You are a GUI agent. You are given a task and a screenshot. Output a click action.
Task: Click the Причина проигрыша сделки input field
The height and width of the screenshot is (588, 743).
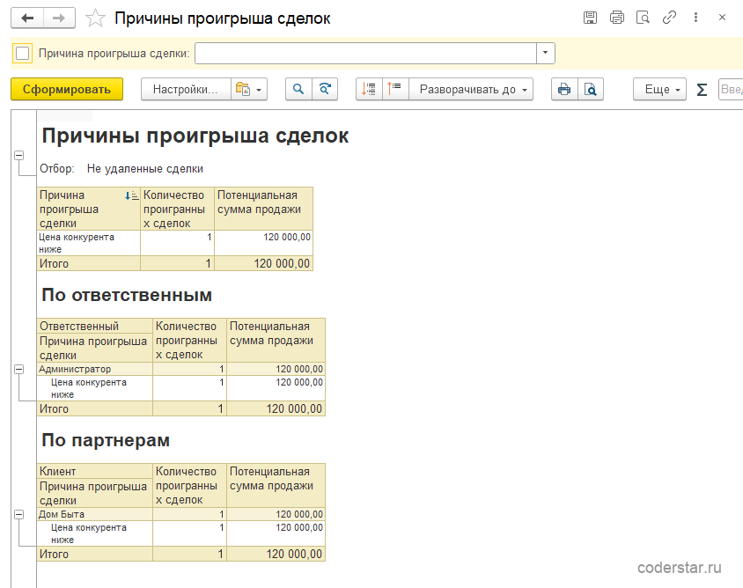coord(365,53)
